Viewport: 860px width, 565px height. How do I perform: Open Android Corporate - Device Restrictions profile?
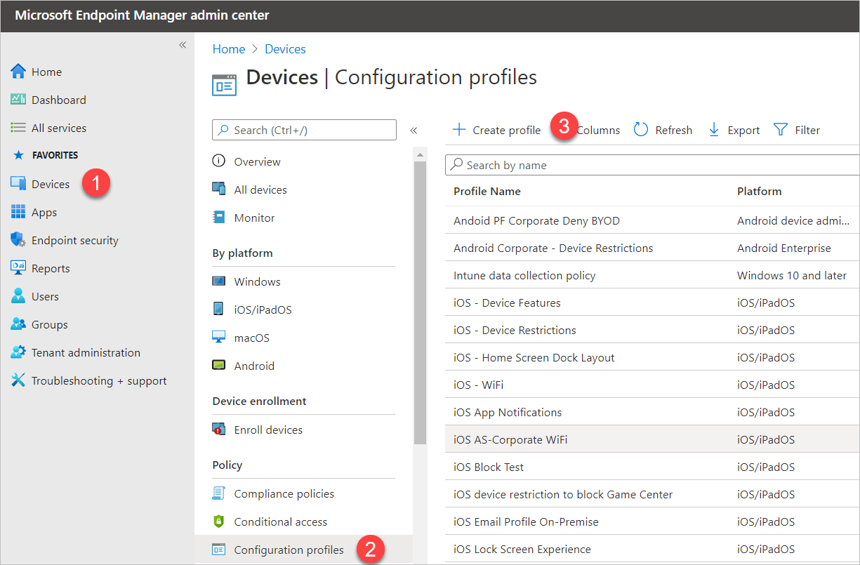tap(553, 248)
